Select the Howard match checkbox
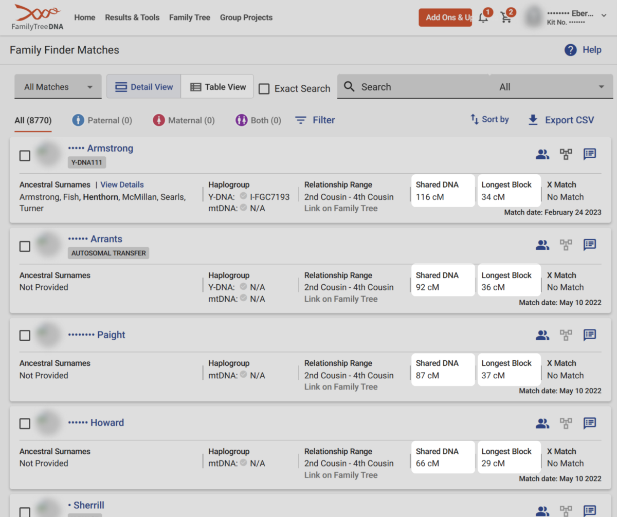617x517 pixels. click(25, 424)
